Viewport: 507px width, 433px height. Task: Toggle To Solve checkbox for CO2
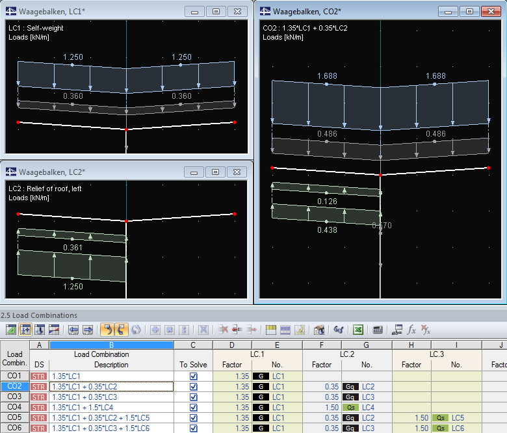tap(193, 386)
